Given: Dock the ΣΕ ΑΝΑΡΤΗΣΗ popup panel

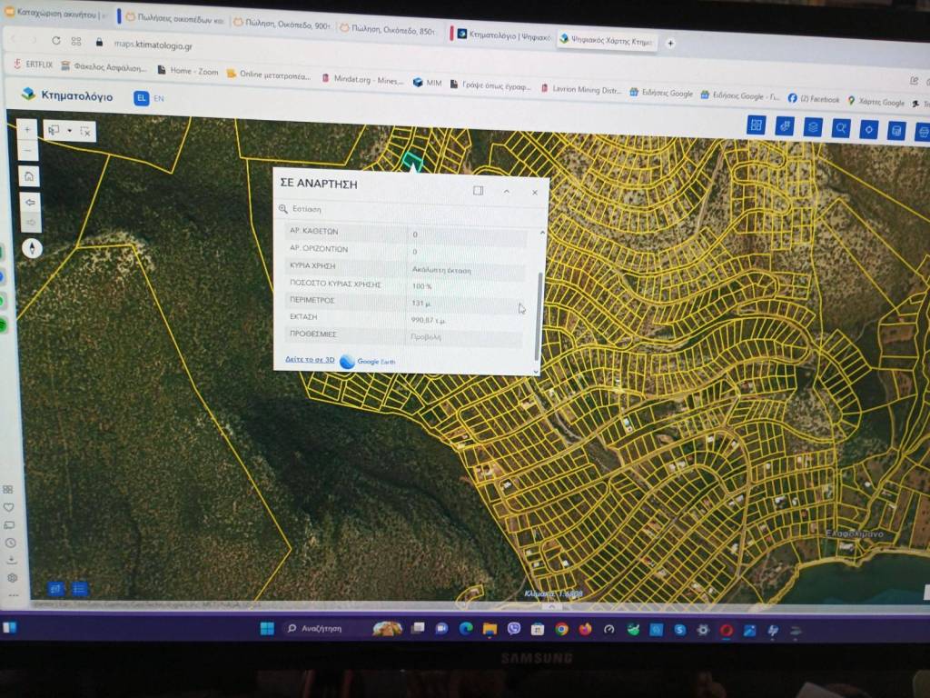Looking at the screenshot, I should tap(479, 191).
